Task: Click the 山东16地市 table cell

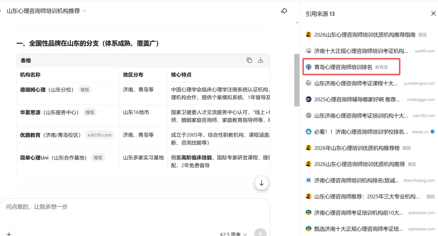Action: 136,112
